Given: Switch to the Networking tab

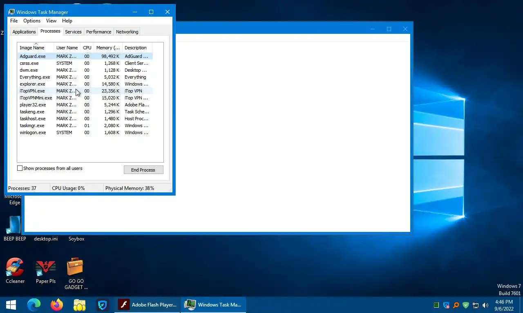Looking at the screenshot, I should pos(127,32).
